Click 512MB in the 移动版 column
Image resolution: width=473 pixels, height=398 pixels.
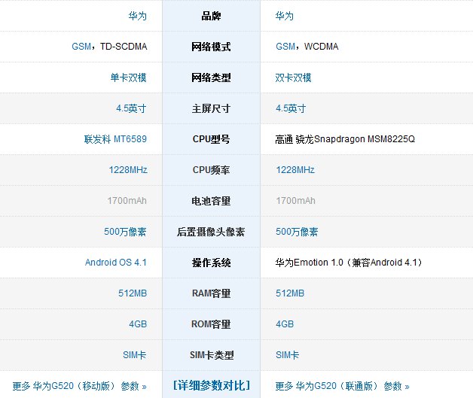[x=133, y=293]
